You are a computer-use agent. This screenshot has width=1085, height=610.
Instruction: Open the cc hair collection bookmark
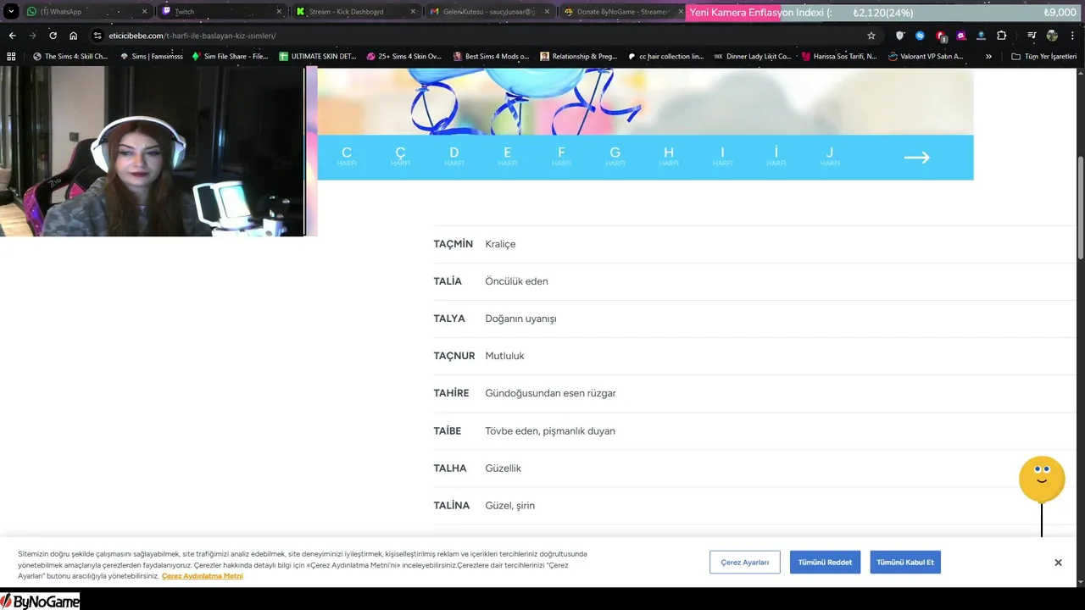point(665,57)
